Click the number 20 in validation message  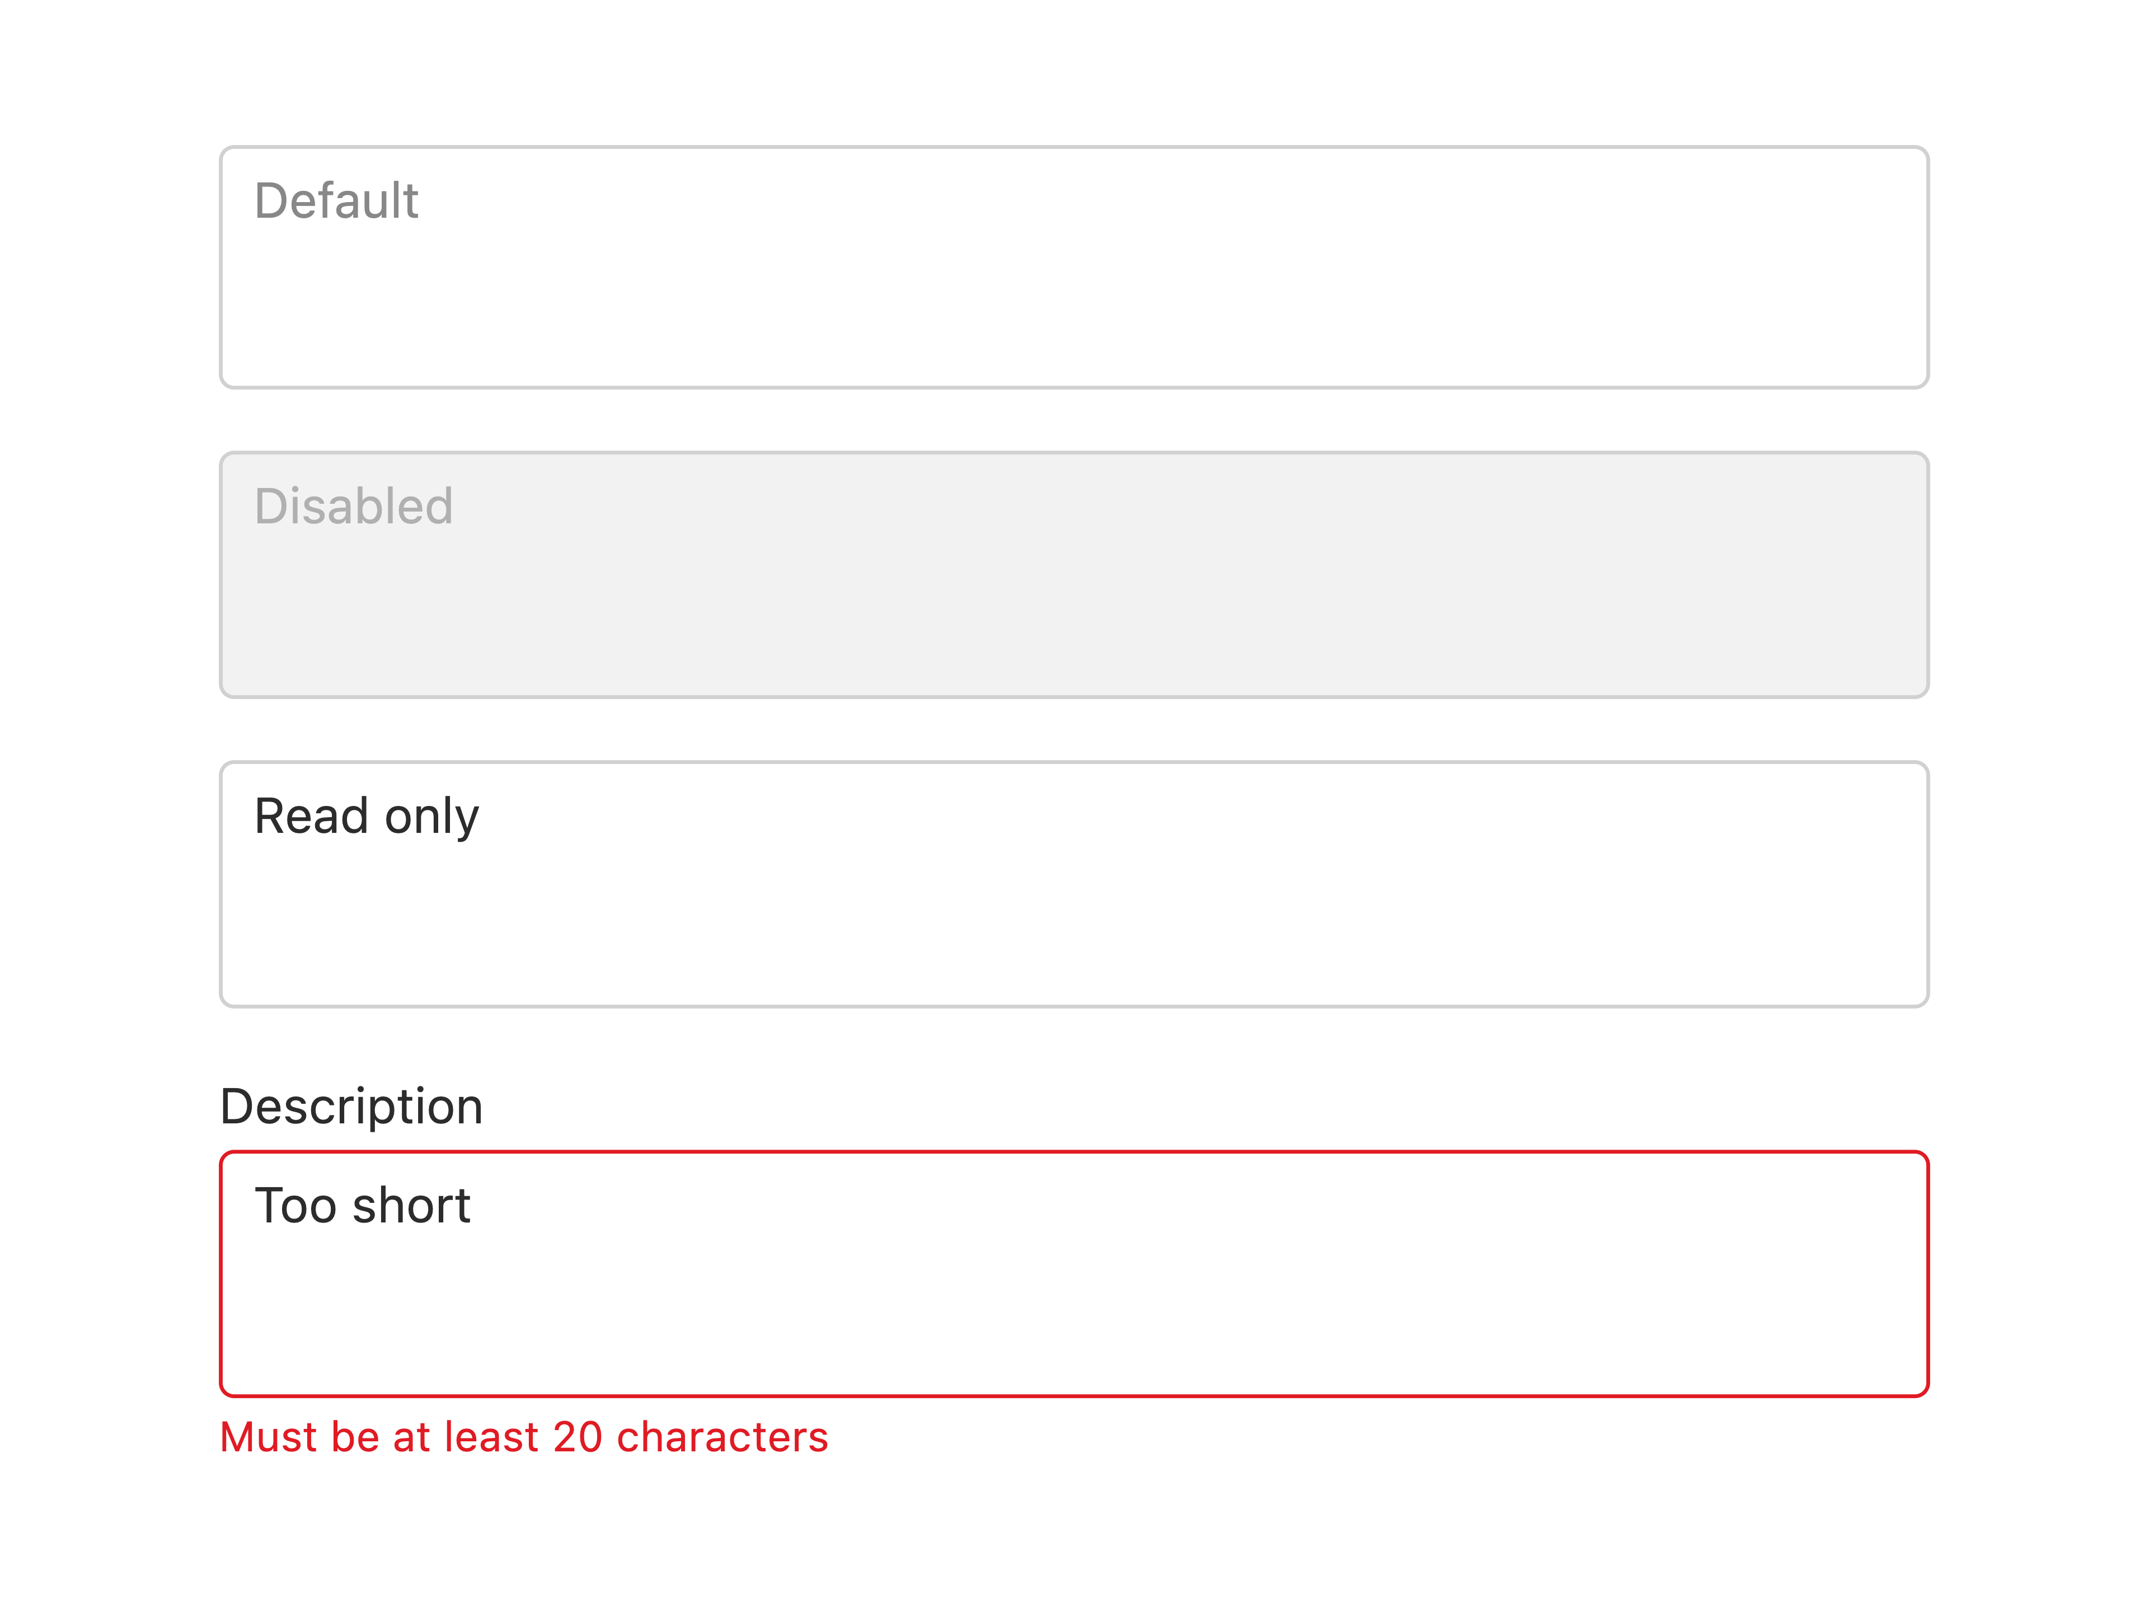[x=577, y=1437]
